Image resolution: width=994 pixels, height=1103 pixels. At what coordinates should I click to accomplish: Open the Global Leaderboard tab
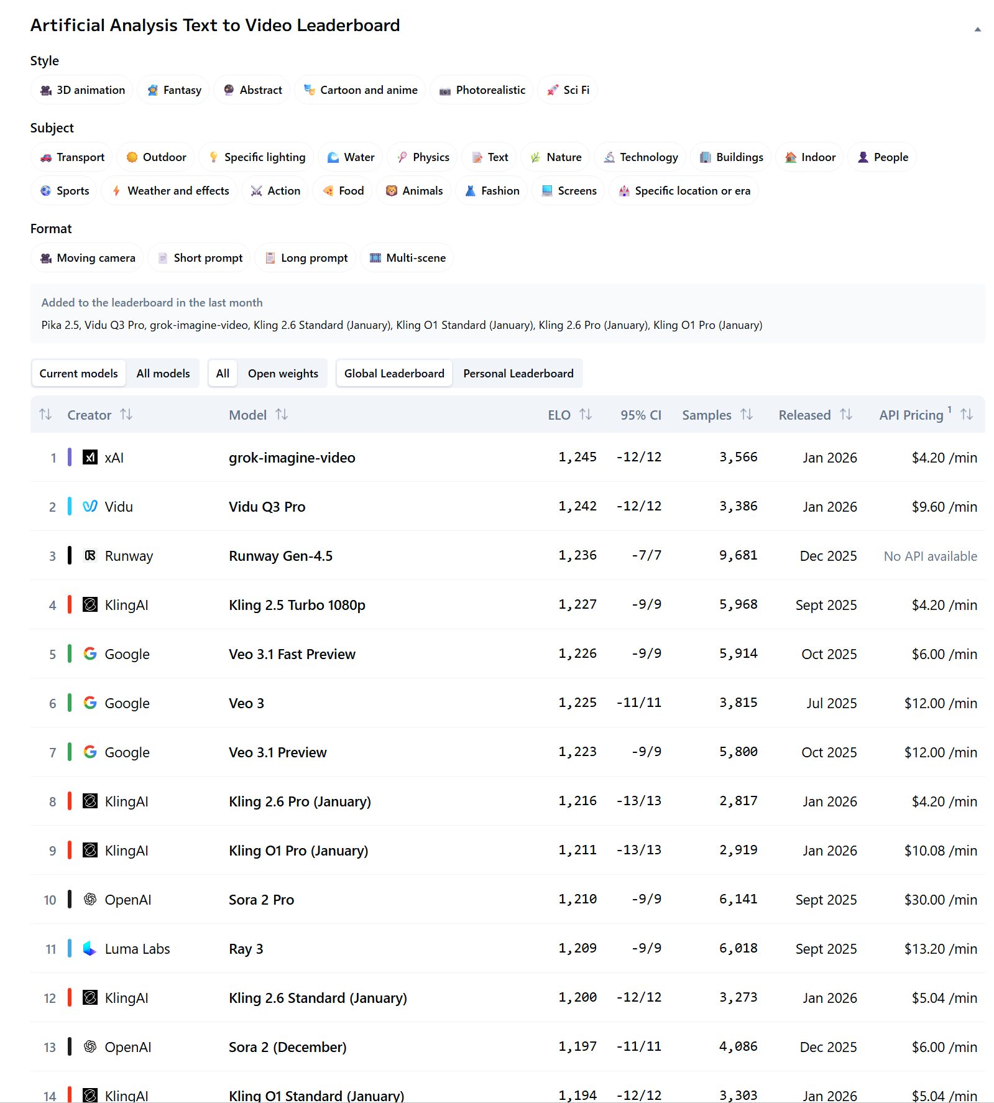click(x=394, y=374)
